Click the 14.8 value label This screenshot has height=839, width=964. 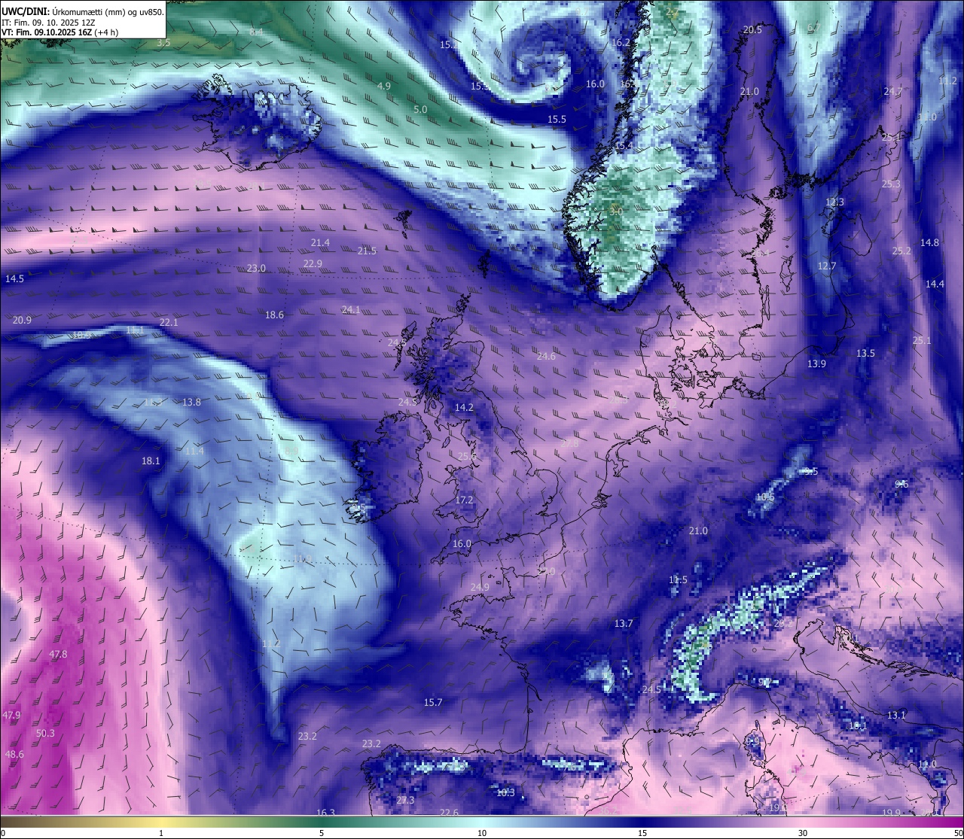click(930, 242)
